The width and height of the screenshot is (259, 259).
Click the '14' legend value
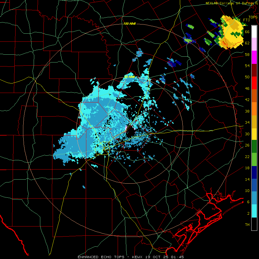[247, 179]
